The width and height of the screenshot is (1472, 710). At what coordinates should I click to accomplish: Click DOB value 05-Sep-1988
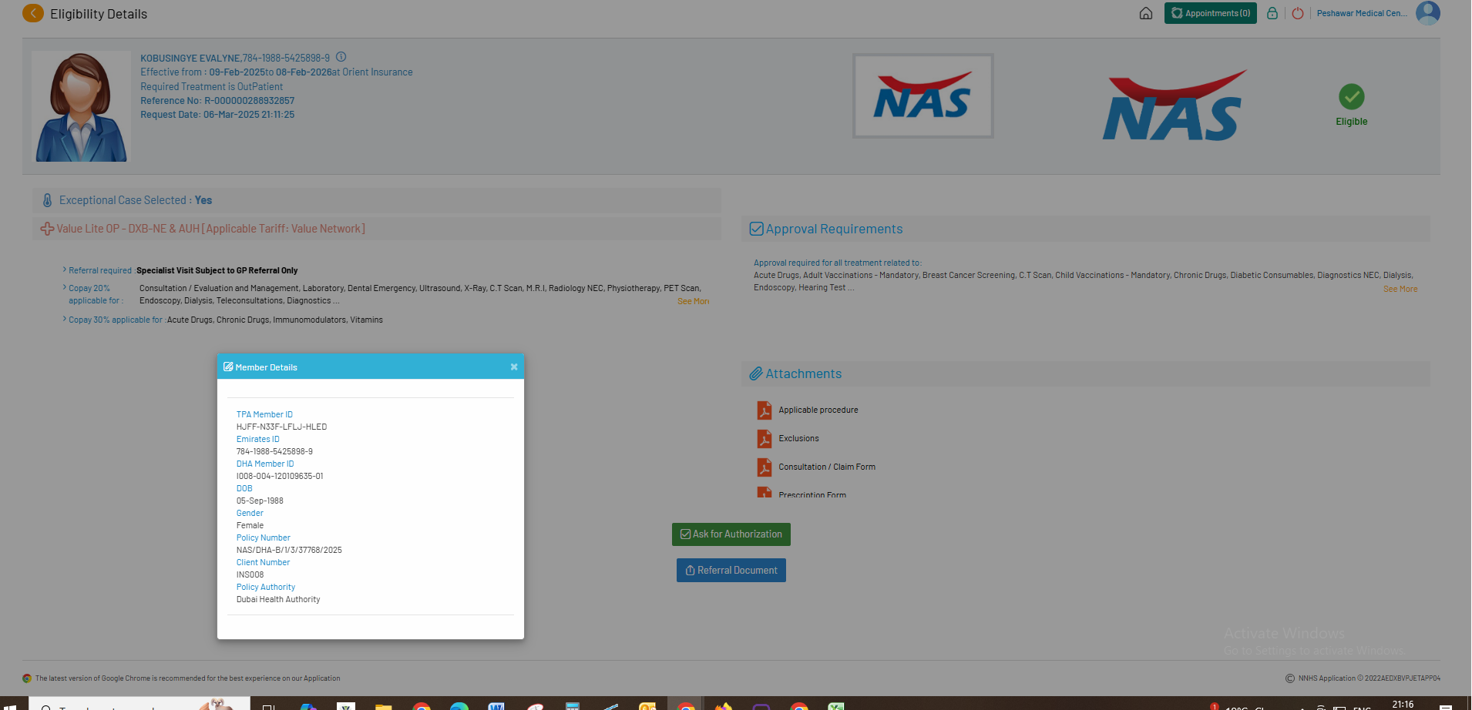tap(260, 501)
